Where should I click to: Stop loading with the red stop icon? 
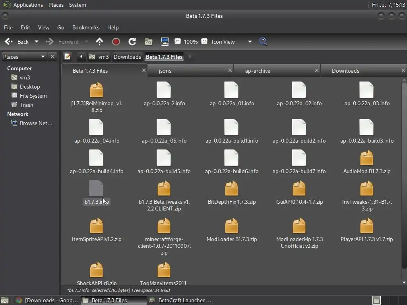[x=116, y=41]
